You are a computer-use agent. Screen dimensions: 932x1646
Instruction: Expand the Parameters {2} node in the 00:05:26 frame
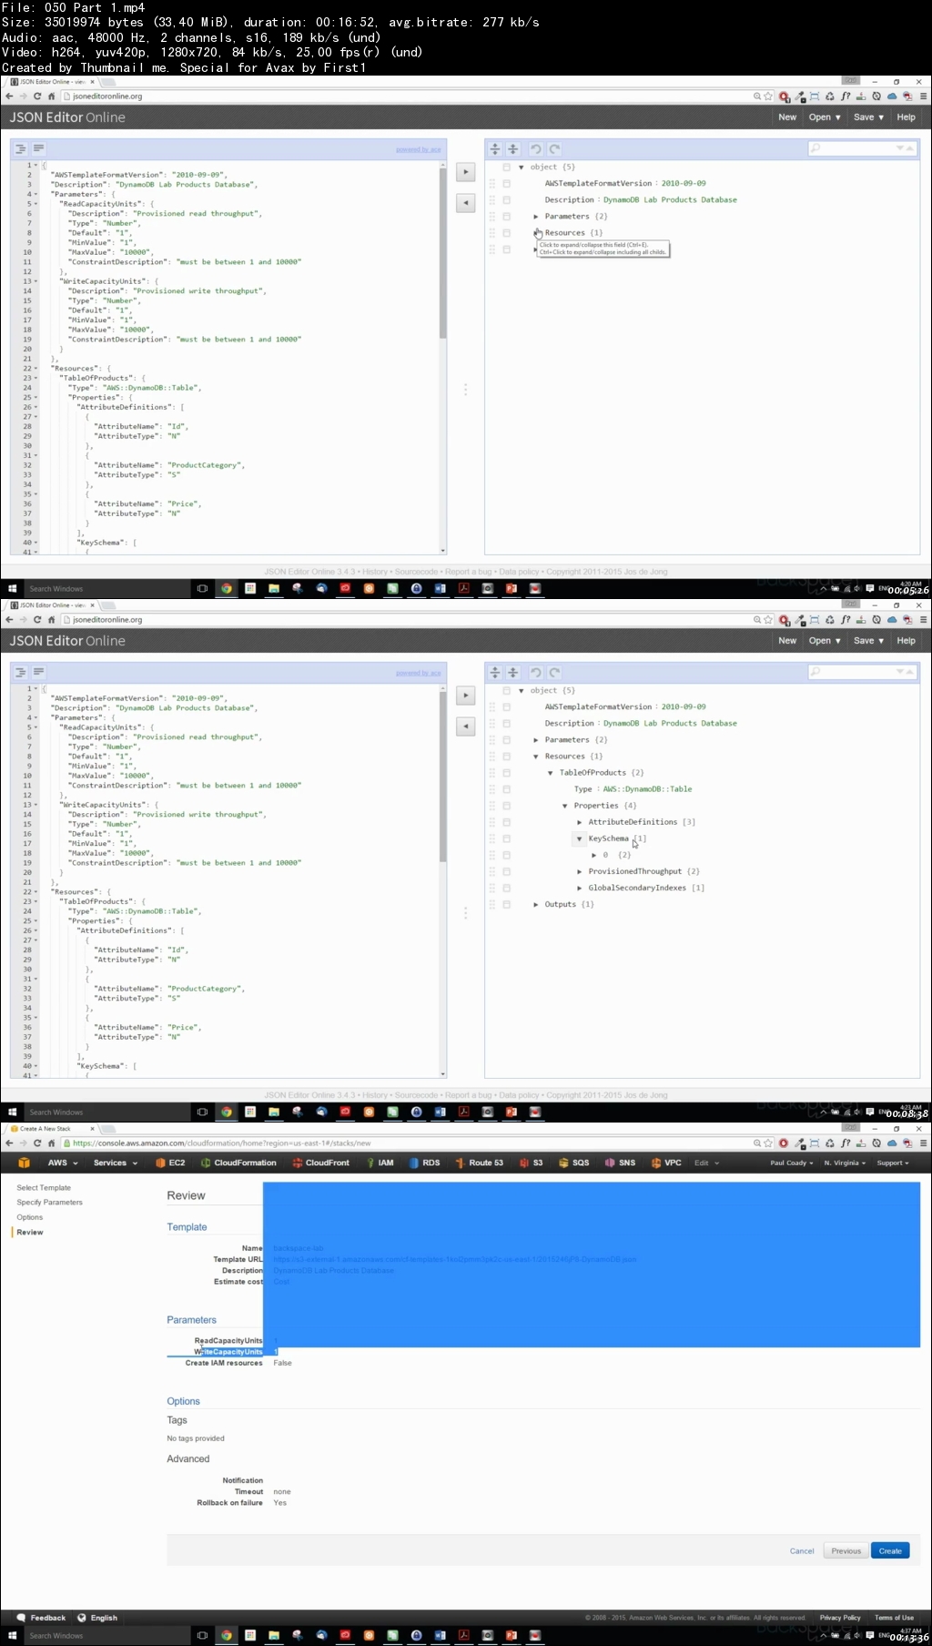click(x=536, y=217)
